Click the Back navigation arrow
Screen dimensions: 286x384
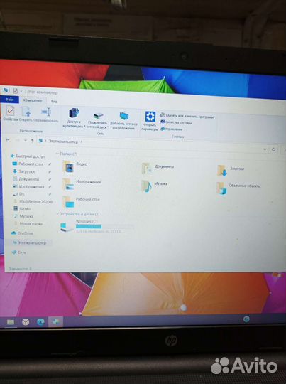pos(7,140)
